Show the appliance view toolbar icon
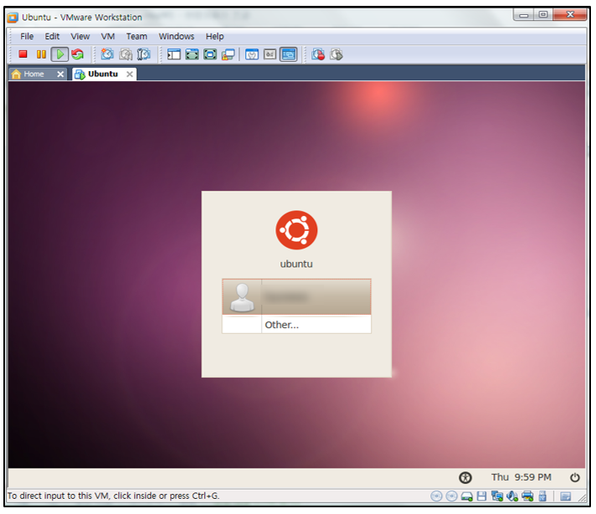This screenshot has height=514, width=596. click(x=270, y=54)
